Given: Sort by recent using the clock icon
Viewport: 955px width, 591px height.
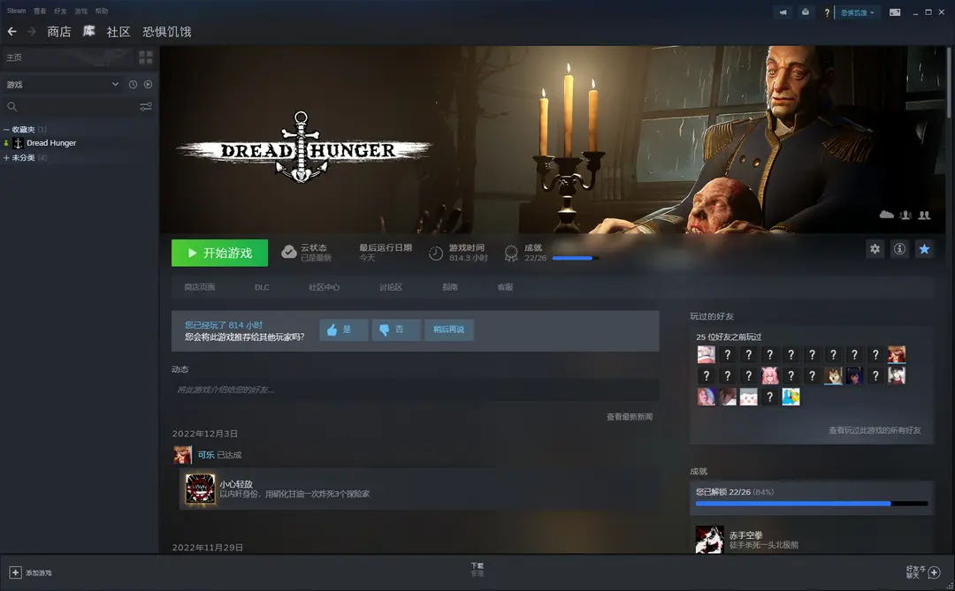Looking at the screenshot, I should pyautogui.click(x=133, y=85).
